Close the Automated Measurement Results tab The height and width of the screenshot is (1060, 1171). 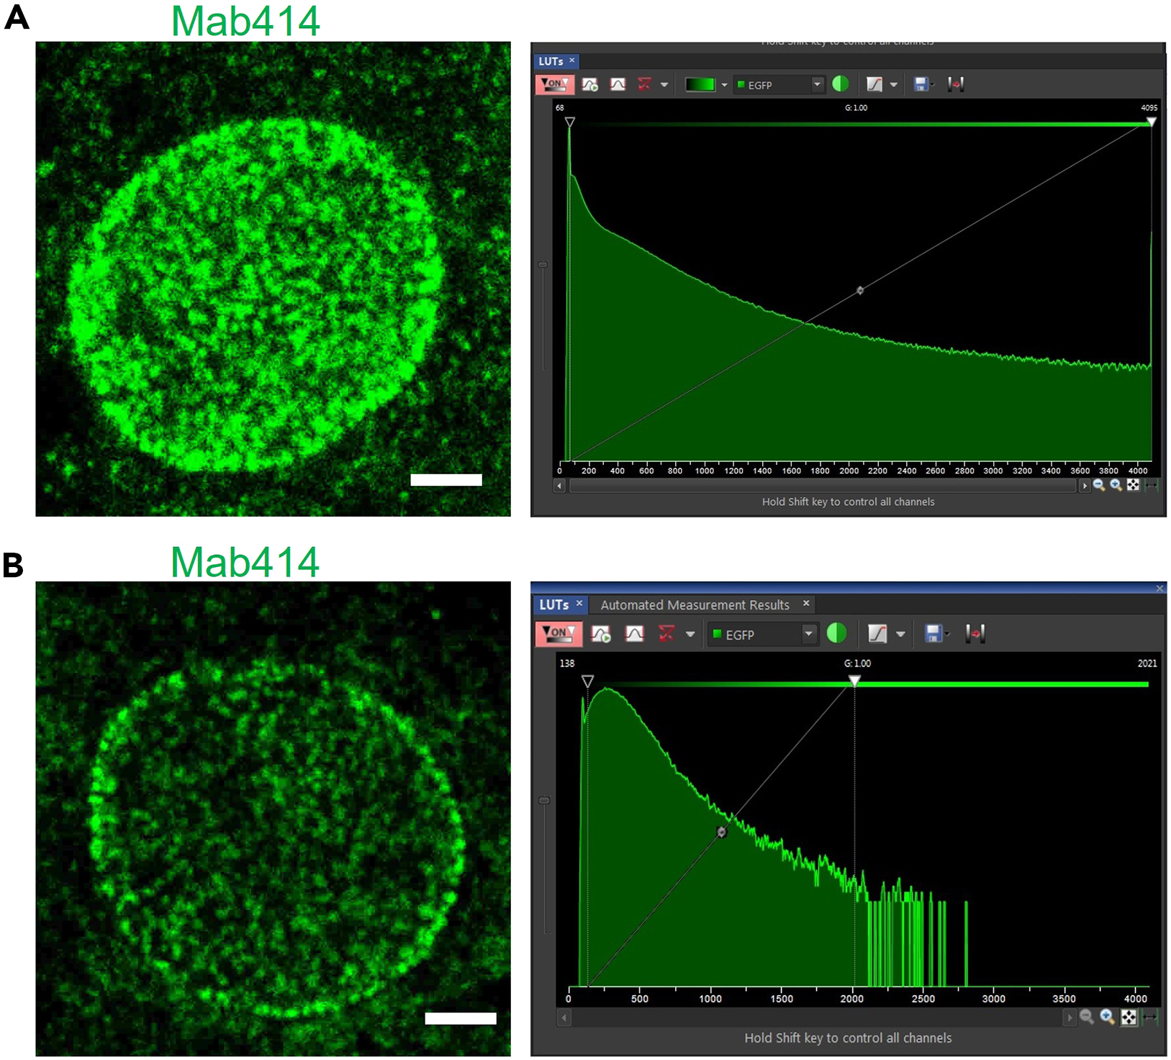tap(805, 604)
